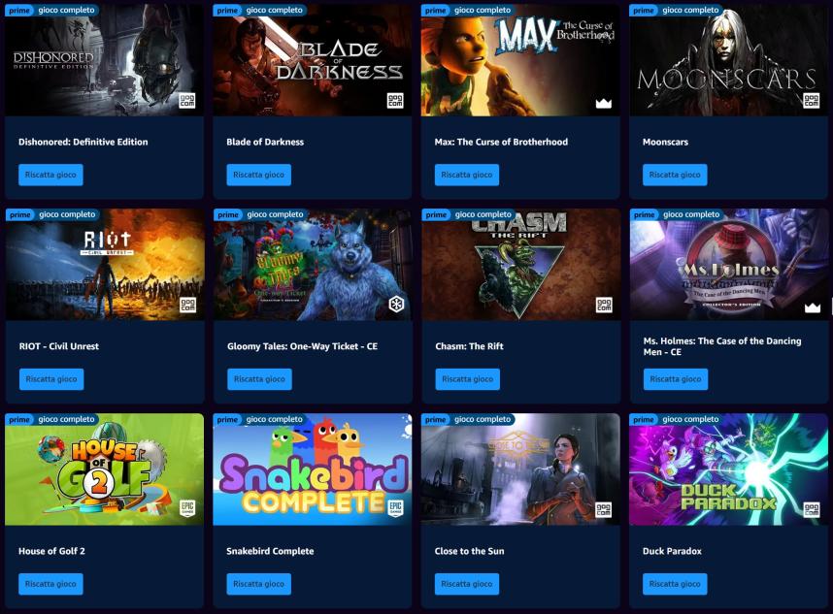833x614 pixels.
Task: Redeem RIOT - Civil Unrest game
Action: 51,379
